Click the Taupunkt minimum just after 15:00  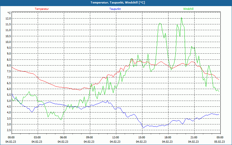click(143, 128)
